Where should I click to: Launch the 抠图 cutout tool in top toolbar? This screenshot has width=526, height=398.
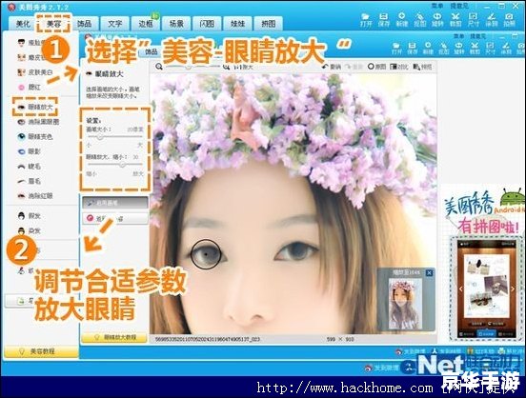coord(419,19)
